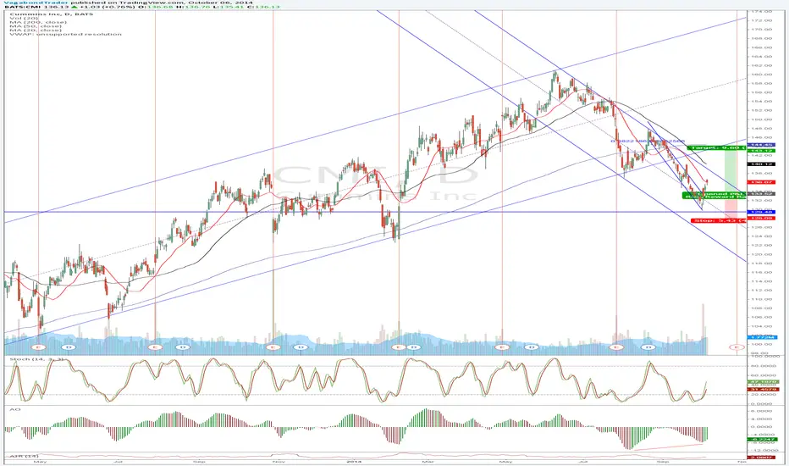Click the 'VWAP: unsupported resolution' legend entry

65,34
